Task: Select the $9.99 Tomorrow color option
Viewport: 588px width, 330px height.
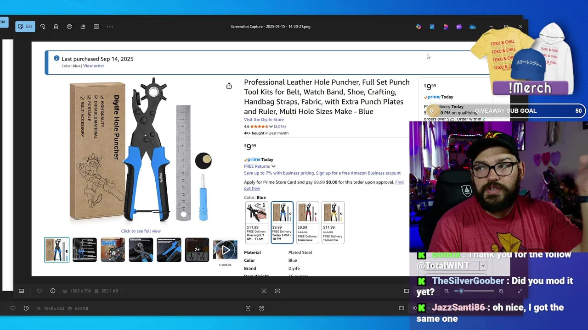Action: (307, 222)
